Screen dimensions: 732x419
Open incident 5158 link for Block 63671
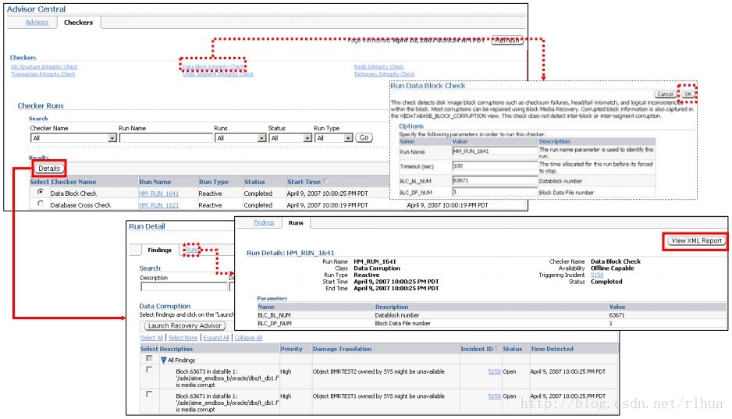(495, 396)
